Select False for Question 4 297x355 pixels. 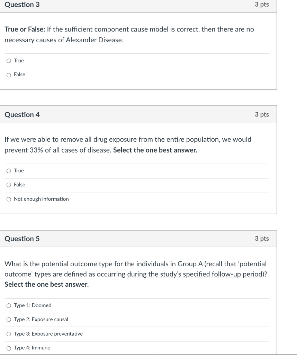pyautogui.click(x=8, y=185)
